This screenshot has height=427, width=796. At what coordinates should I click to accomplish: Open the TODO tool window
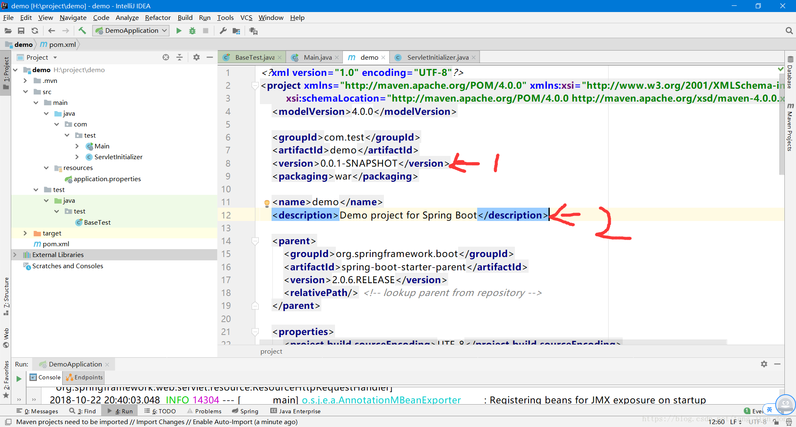[160, 411]
